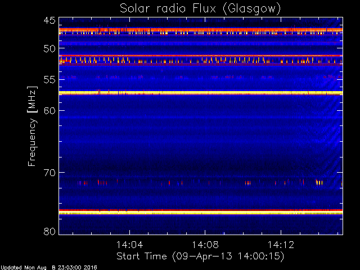Click the 'Start Time (09-Apr-13 14:00:15)' label
The image size is (360, 270).
click(200, 256)
